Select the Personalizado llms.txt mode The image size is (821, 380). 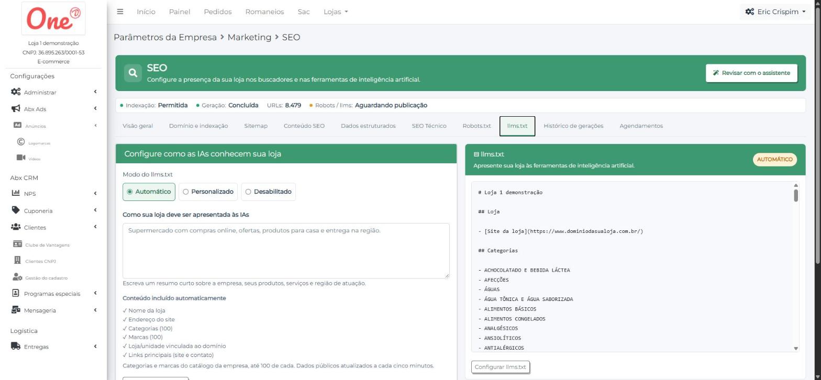pos(208,192)
